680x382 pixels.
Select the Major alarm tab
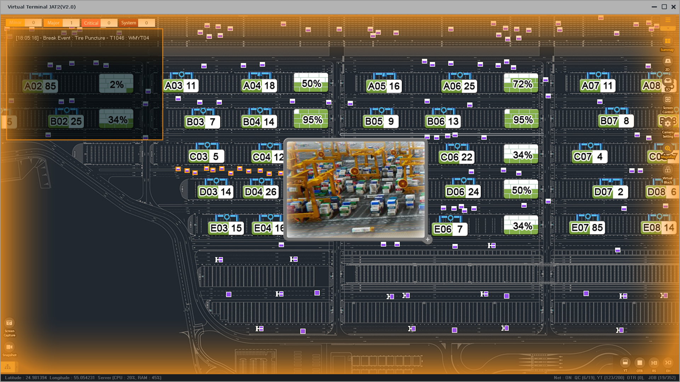tap(53, 23)
